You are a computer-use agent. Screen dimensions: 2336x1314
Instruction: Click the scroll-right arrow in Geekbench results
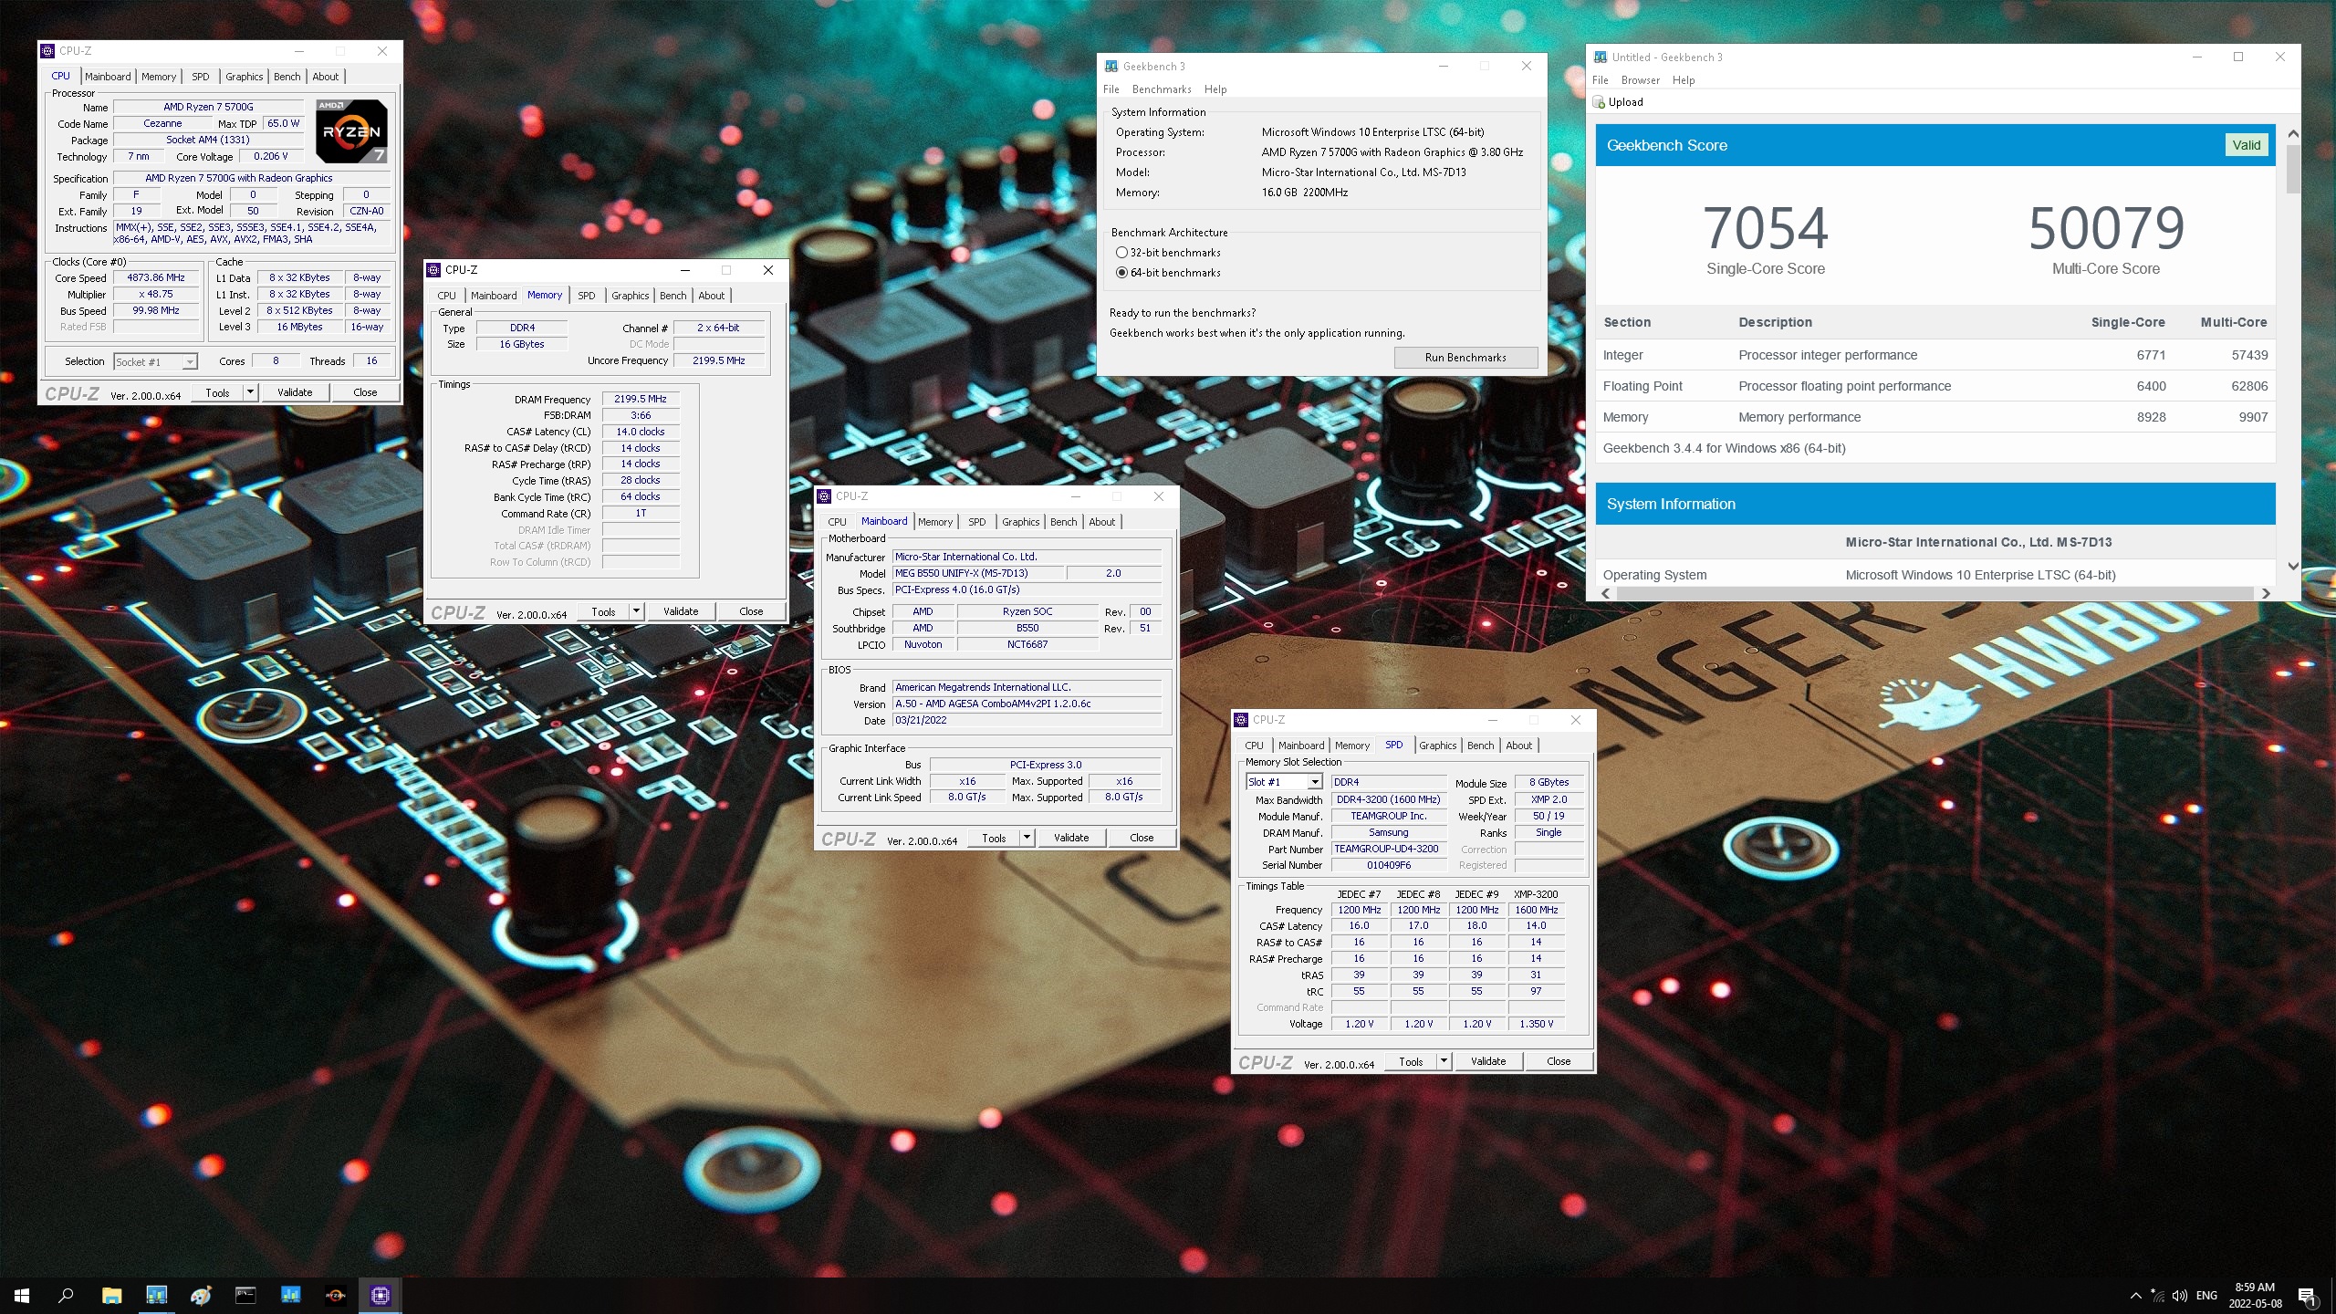pos(2265,593)
